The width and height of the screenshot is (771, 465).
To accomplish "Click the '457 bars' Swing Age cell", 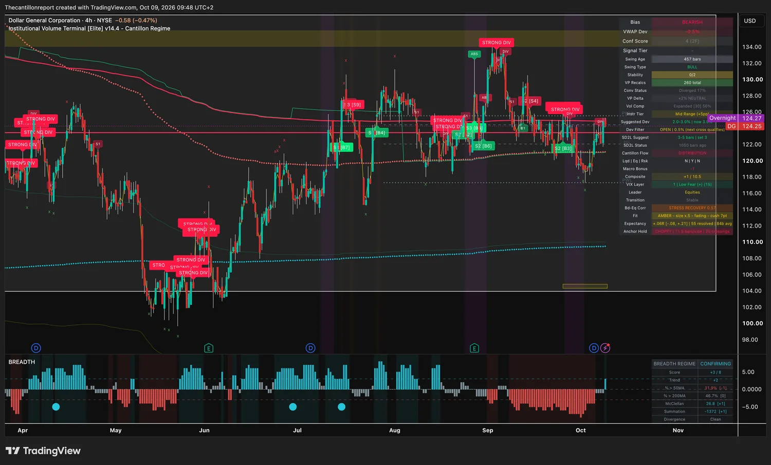I will [x=692, y=59].
